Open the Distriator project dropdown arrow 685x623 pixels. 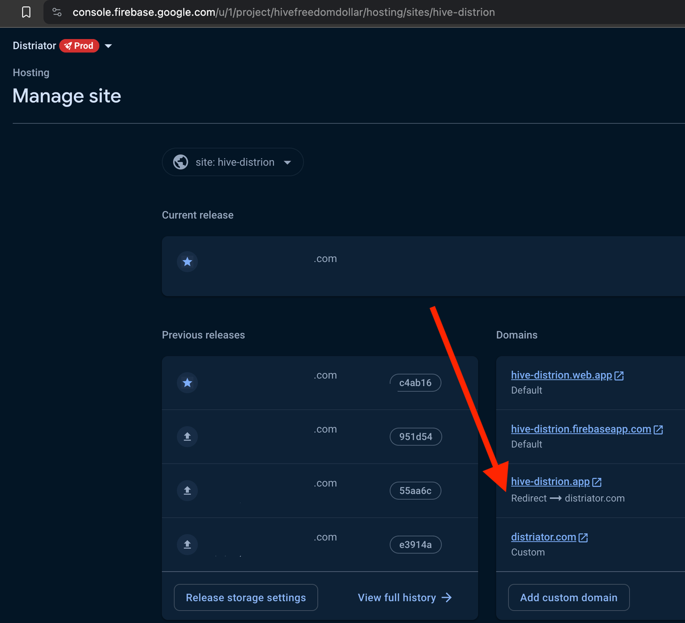[109, 46]
